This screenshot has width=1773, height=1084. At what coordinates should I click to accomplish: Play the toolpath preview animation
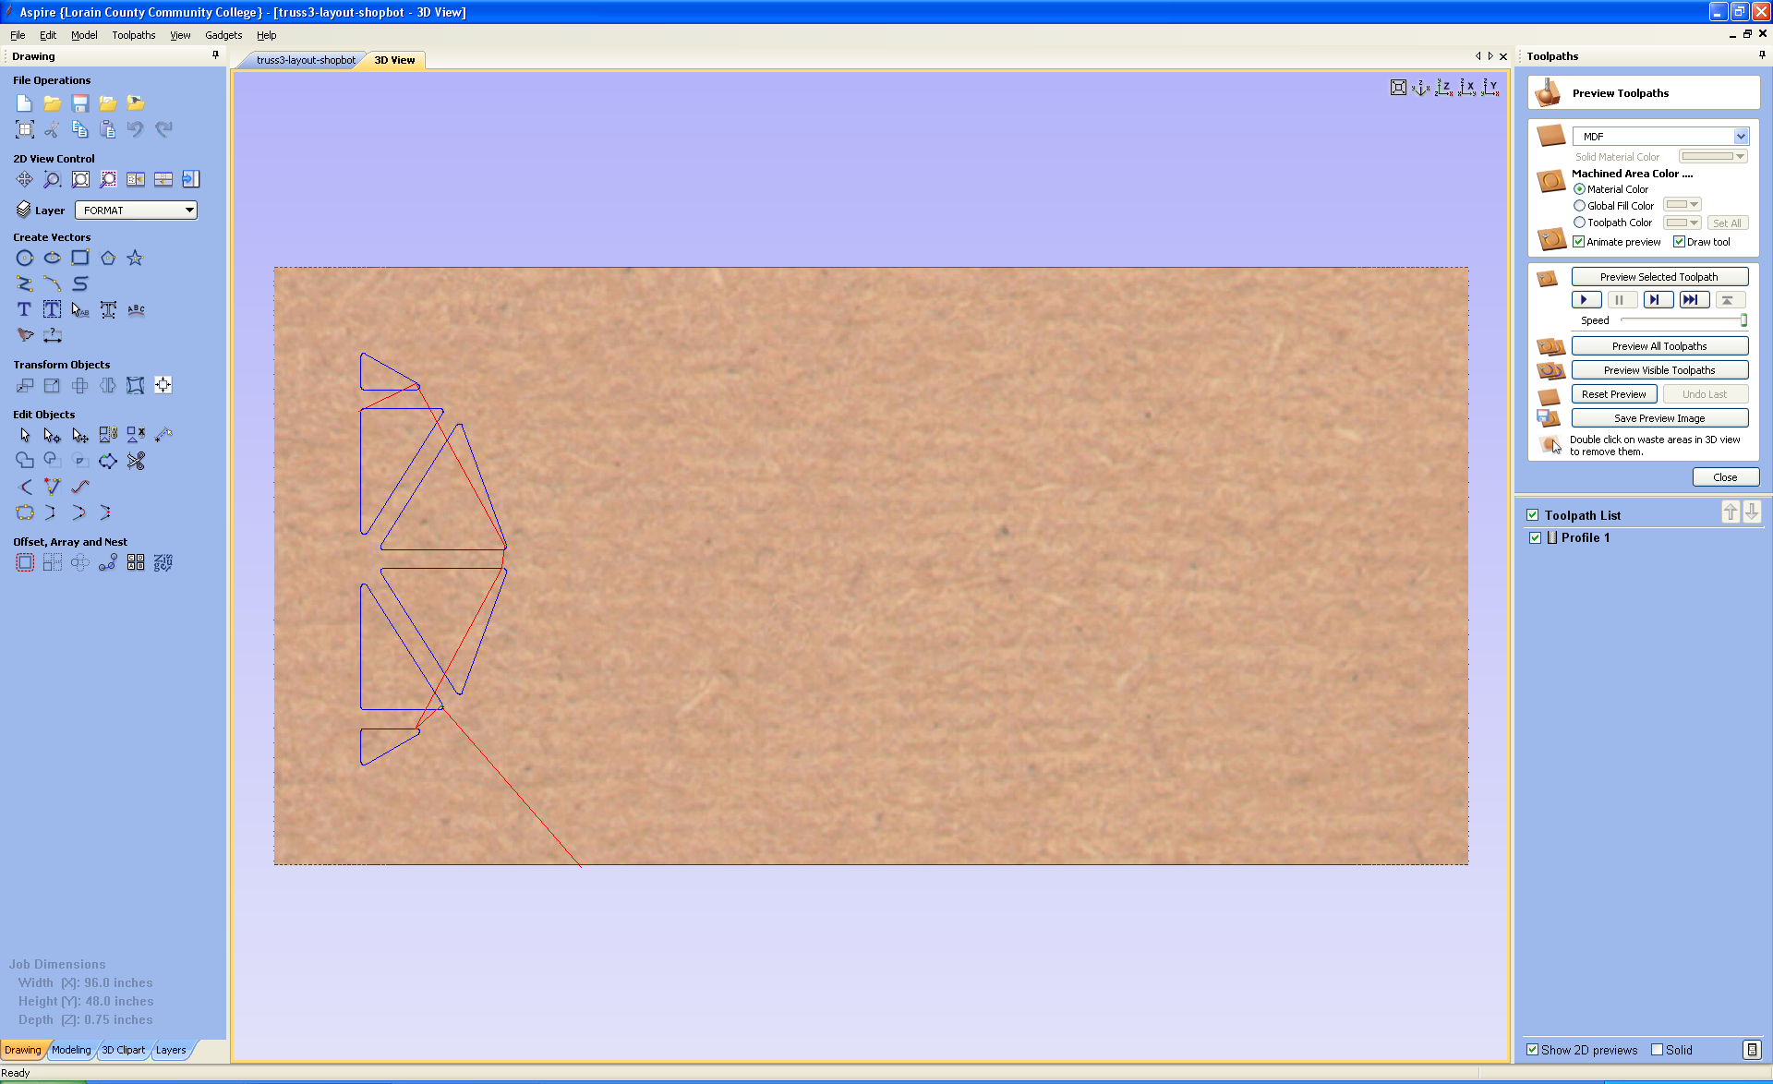1586,299
